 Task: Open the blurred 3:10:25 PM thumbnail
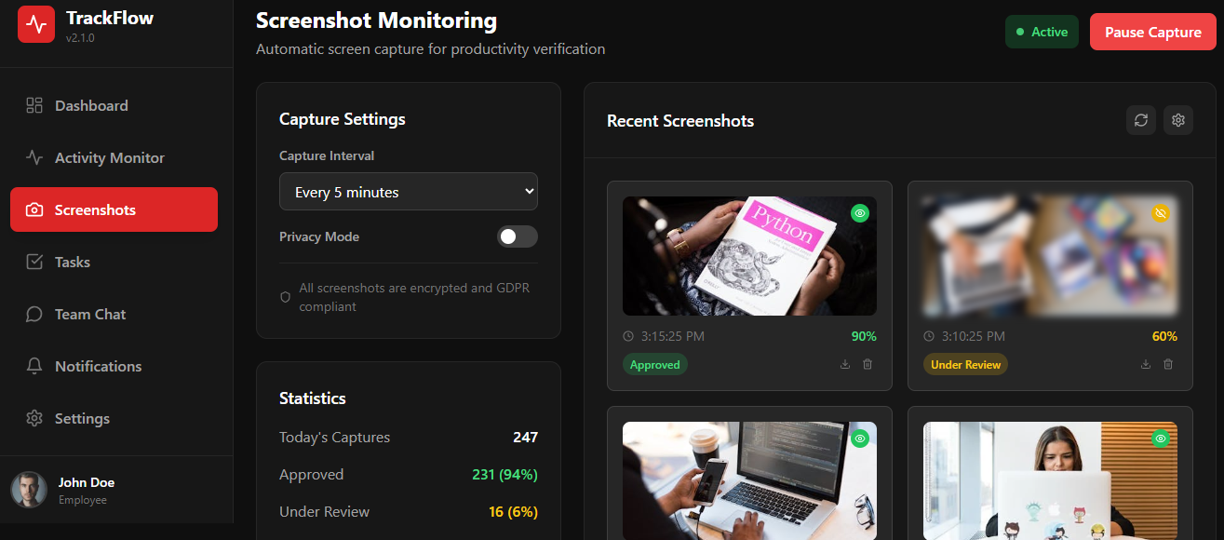1050,256
